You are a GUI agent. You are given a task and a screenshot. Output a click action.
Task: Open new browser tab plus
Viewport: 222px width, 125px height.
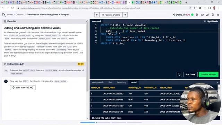pyautogui.click(x=186, y=2)
